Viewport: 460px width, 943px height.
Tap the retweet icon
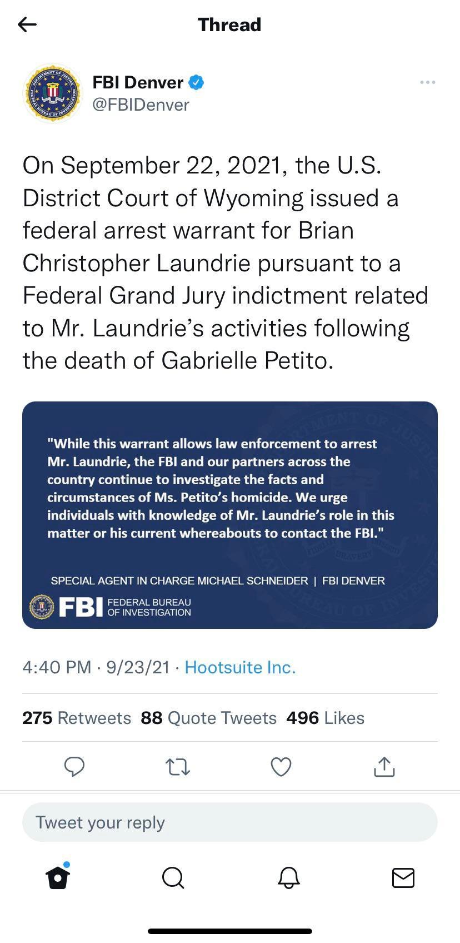click(178, 767)
